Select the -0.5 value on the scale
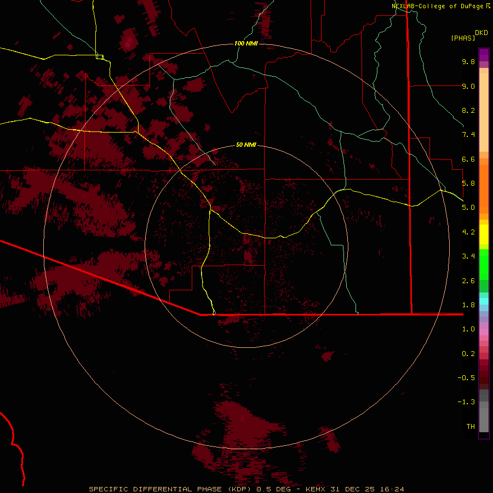The image size is (493, 493). (x=466, y=378)
